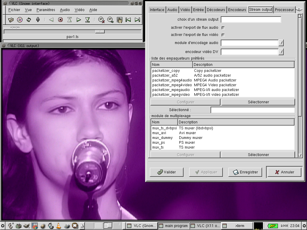The image size is (307, 230).
Task: Launch VLC cone icon in taskbar panel
Action: click(x=59, y=226)
